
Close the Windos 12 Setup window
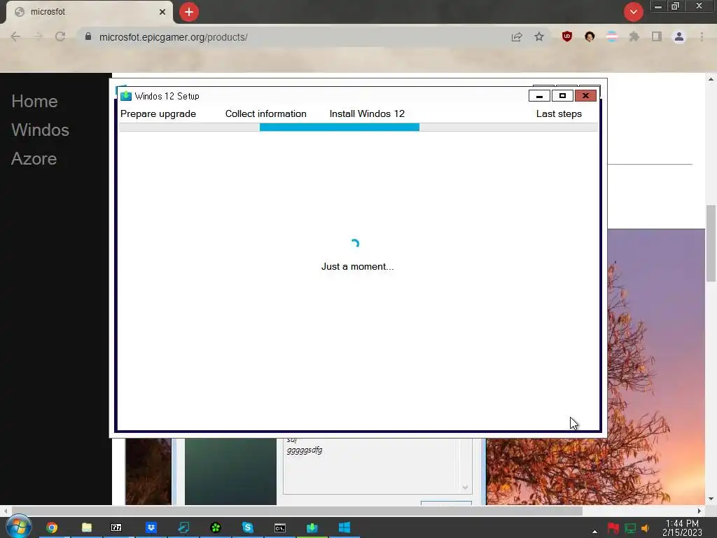pos(585,95)
